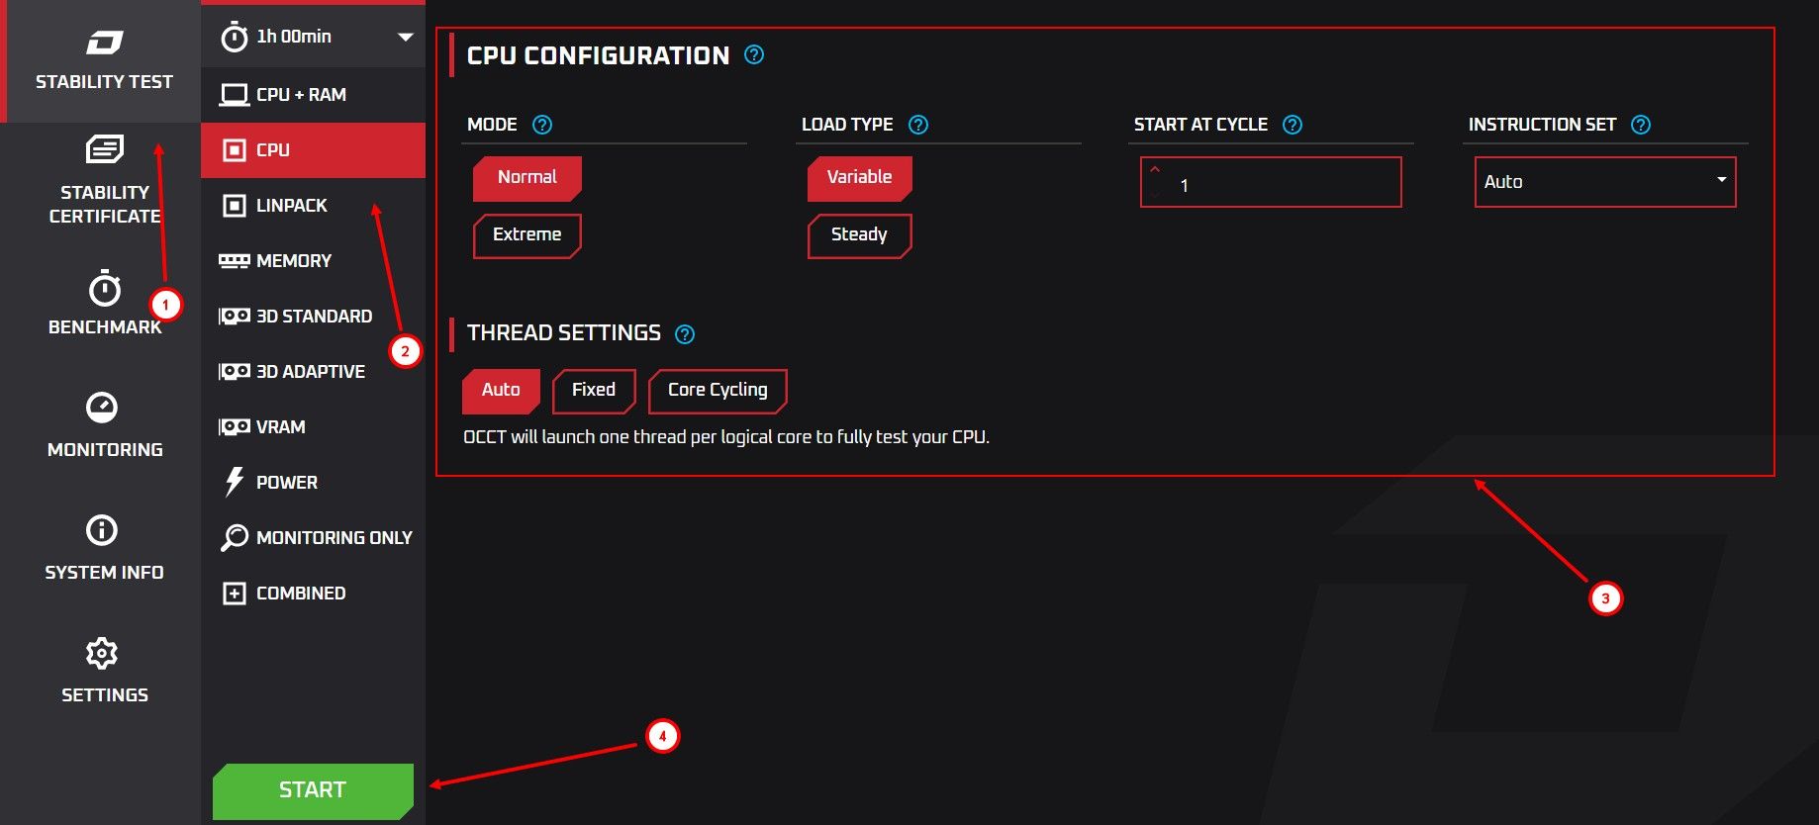Select the LINPACK test
This screenshot has width=1819, height=825.
[x=313, y=206]
